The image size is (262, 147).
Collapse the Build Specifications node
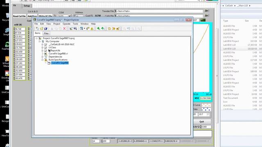coord(43,60)
